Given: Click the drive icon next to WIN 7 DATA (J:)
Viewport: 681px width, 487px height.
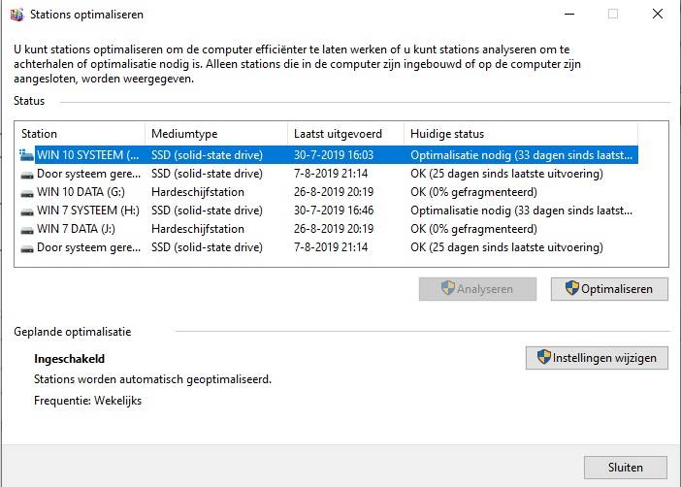Looking at the screenshot, I should pyautogui.click(x=27, y=230).
